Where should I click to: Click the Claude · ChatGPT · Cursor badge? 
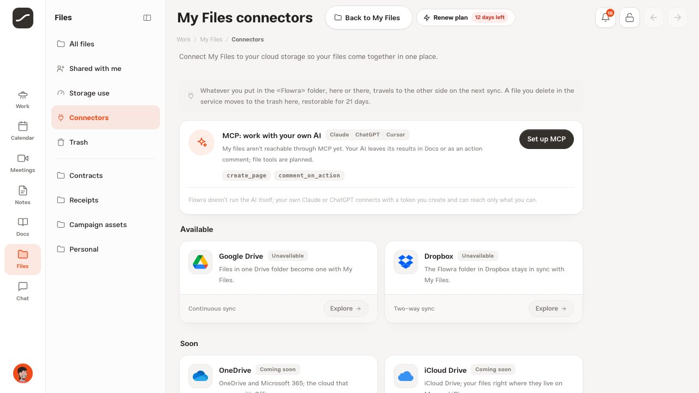pos(368,134)
